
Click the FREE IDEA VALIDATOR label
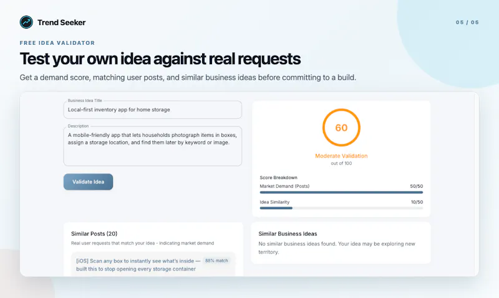[57, 43]
